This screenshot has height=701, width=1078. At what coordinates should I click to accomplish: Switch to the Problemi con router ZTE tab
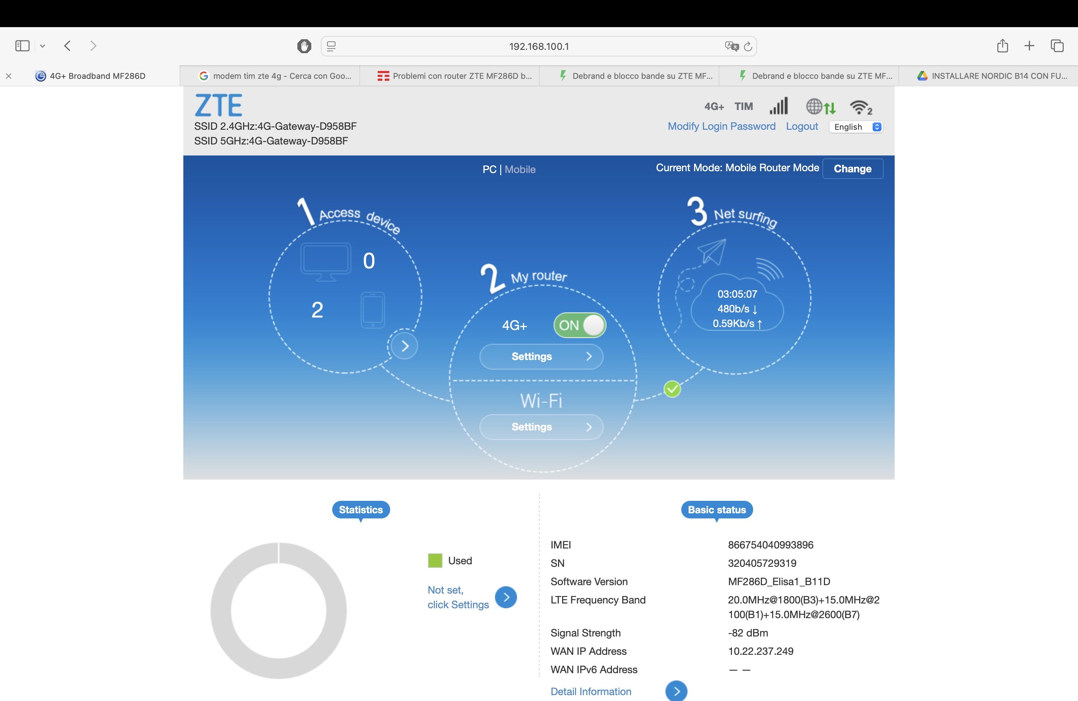tap(455, 76)
